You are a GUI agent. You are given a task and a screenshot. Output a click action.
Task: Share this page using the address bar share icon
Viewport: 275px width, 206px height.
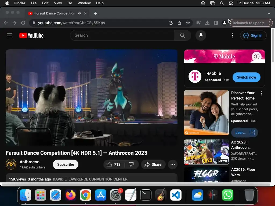click(x=179, y=23)
